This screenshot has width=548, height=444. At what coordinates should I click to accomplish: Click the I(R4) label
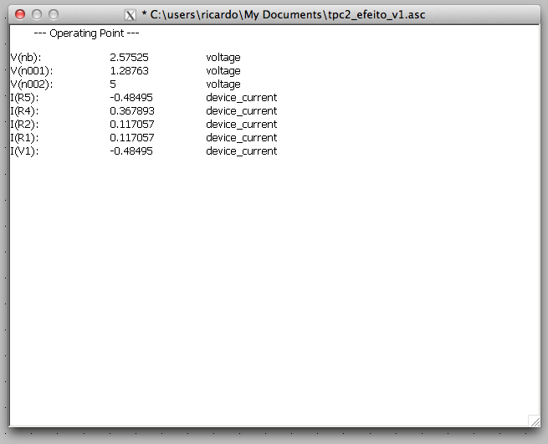25,111
